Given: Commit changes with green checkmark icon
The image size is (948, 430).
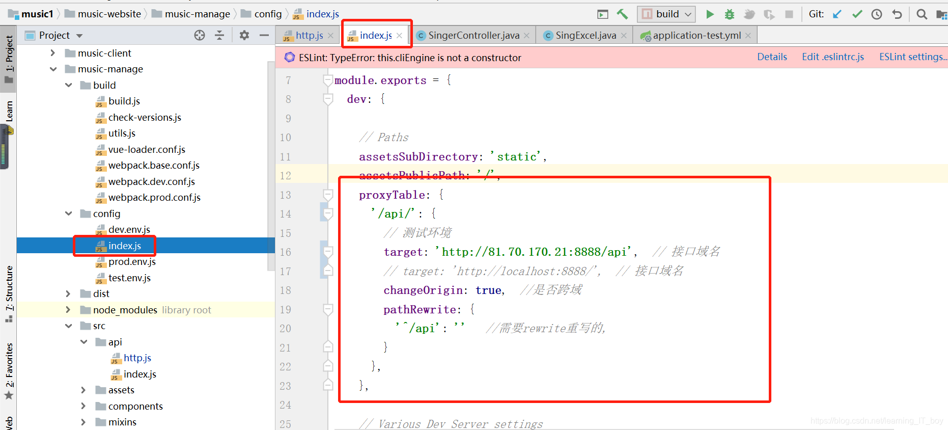Looking at the screenshot, I should [x=857, y=14].
